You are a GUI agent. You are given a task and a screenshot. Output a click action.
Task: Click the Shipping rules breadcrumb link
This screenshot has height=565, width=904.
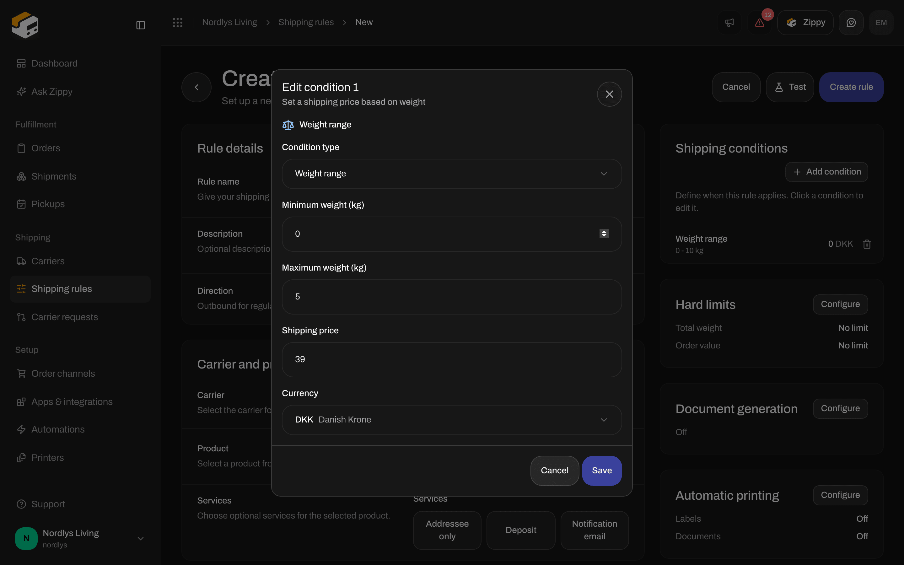306,22
